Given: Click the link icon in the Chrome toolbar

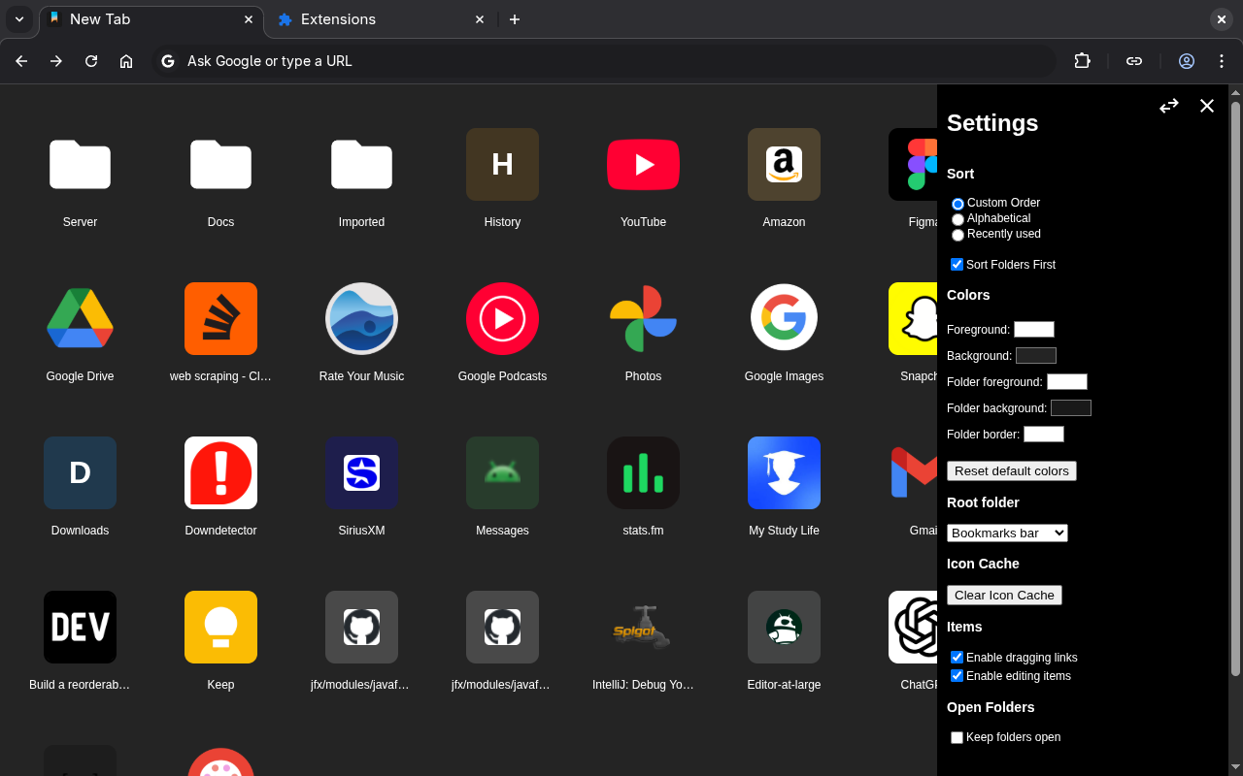Looking at the screenshot, I should (x=1134, y=61).
